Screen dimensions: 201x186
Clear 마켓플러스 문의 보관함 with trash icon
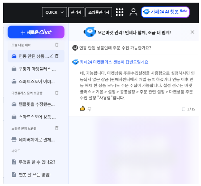57,93
